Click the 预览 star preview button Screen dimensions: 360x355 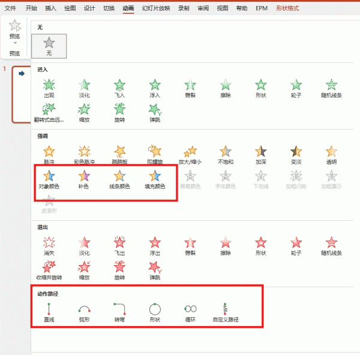click(14, 29)
